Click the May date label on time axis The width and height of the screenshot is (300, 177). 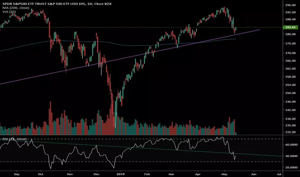pos(224,174)
